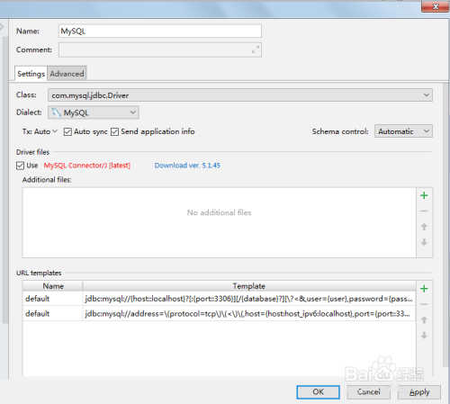
Task: Disable Send application info checkbox
Action: [x=114, y=131]
